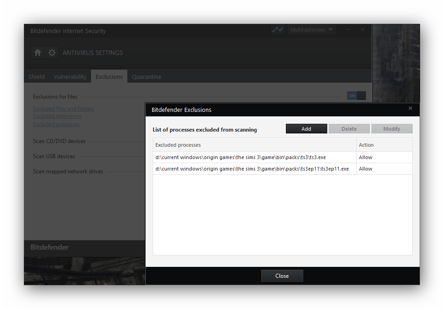This screenshot has width=444, height=309.
Task: Open Excluded processes link
Action: point(57,124)
